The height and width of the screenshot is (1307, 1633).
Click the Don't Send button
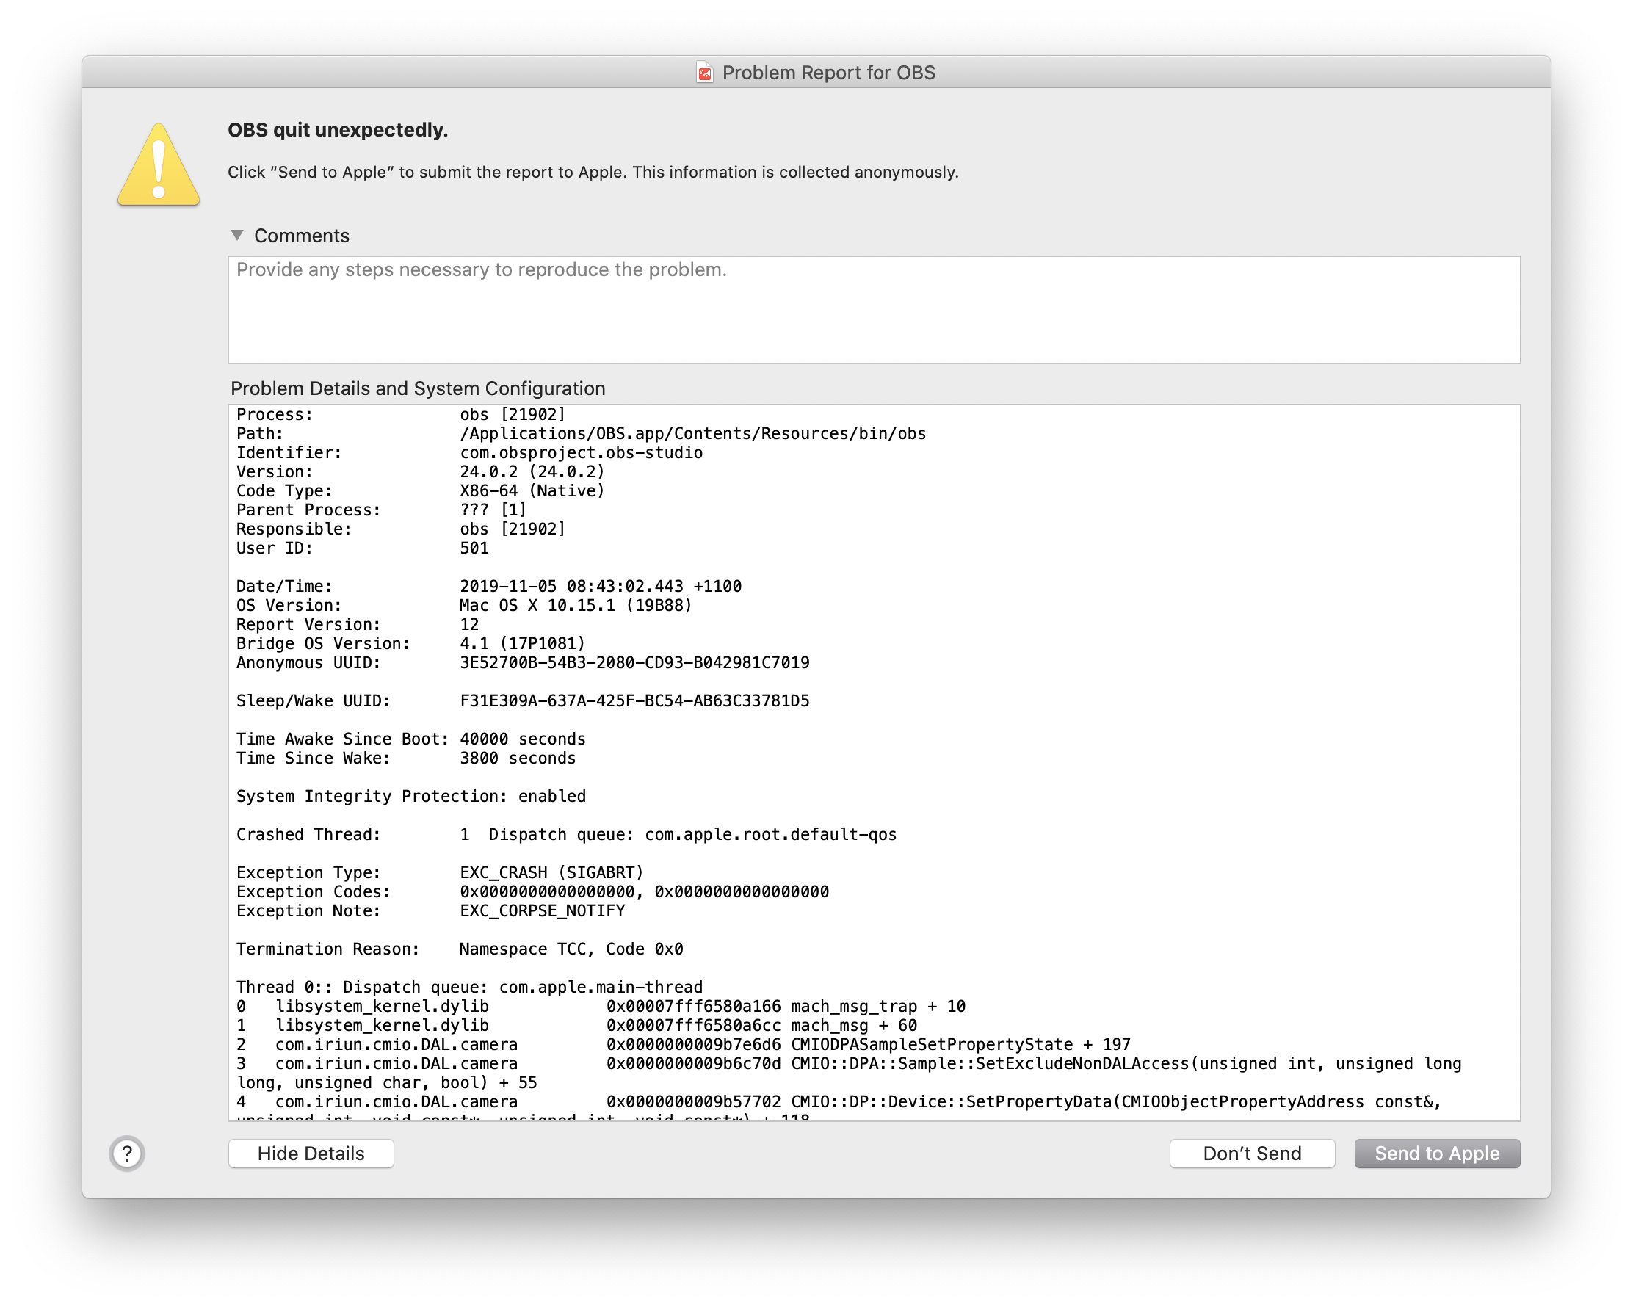point(1252,1154)
